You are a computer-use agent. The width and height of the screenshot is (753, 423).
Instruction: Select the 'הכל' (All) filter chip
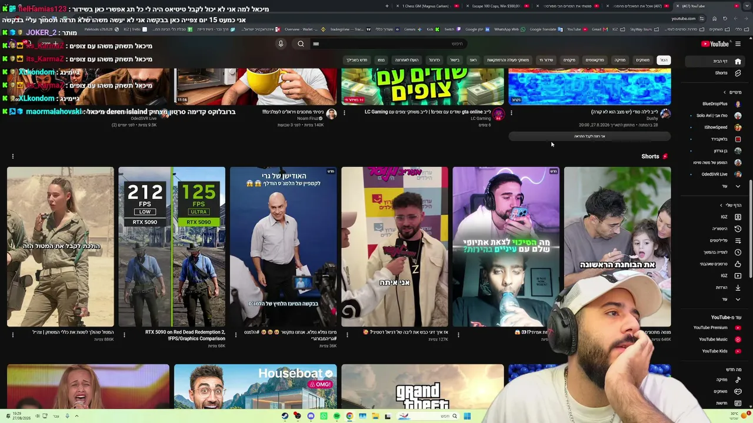click(664, 60)
